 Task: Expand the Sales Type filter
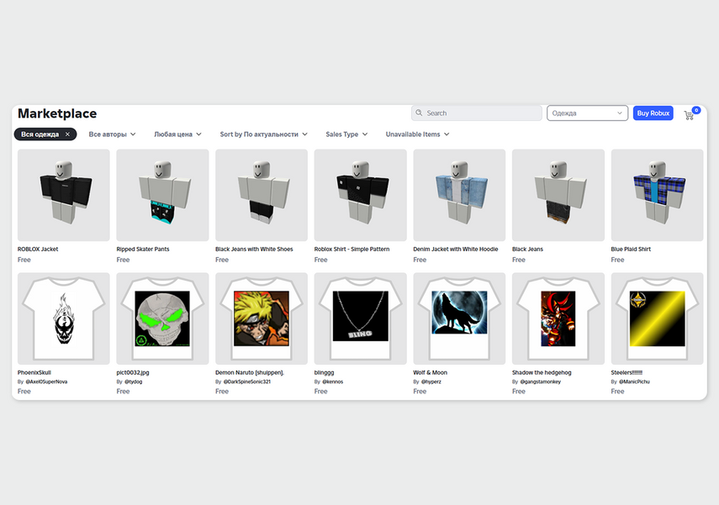[346, 134]
